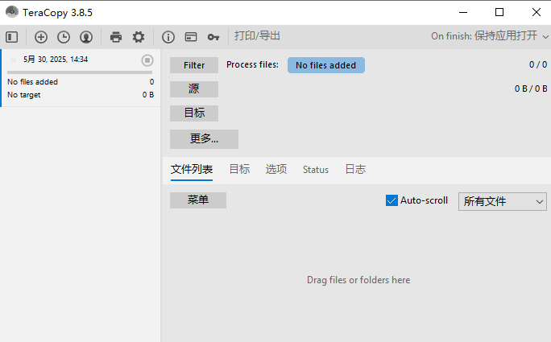Click the user profile icon

coord(86,37)
